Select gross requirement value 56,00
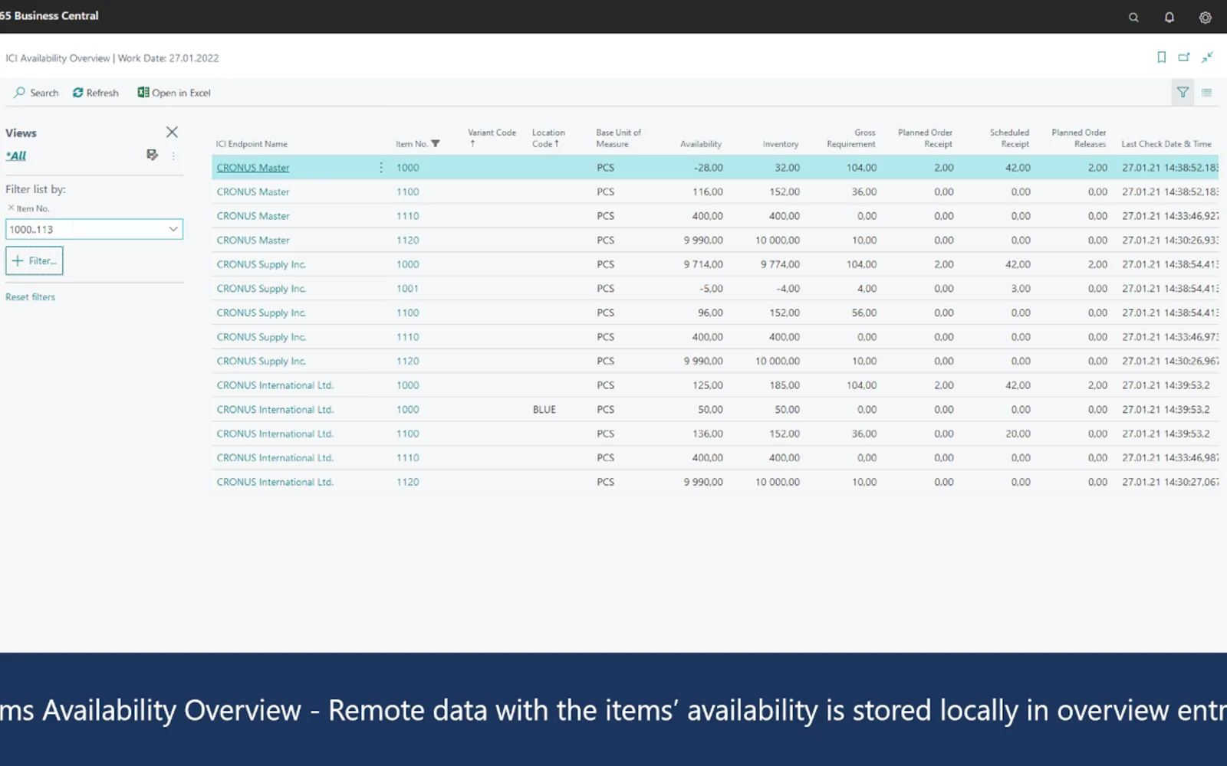This screenshot has height=766, width=1227. (x=864, y=313)
